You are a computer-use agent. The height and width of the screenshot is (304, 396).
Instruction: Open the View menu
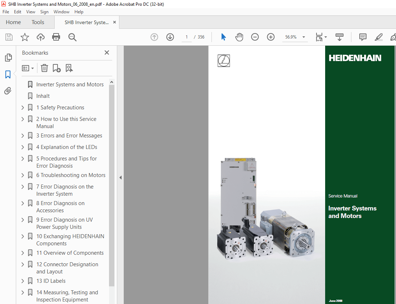pyautogui.click(x=31, y=12)
